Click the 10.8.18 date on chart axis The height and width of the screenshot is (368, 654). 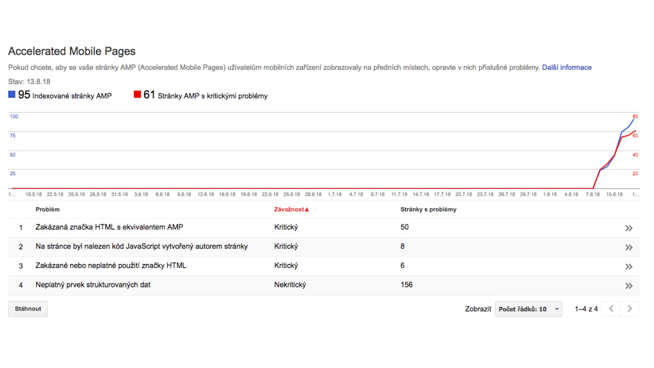[614, 194]
